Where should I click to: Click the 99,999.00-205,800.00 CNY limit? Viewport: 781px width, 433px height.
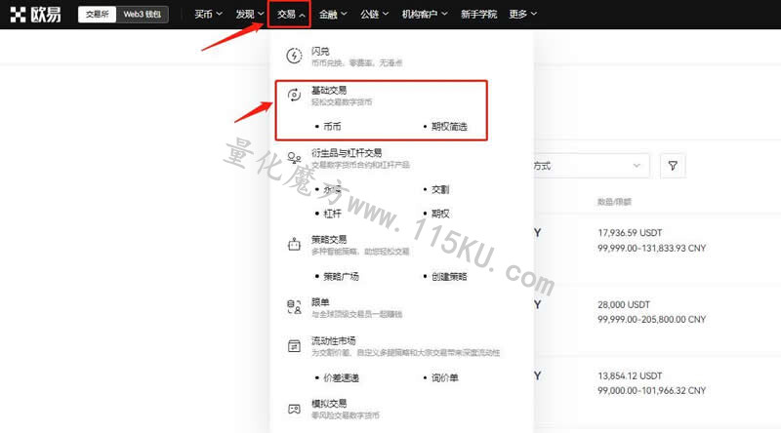(651, 319)
